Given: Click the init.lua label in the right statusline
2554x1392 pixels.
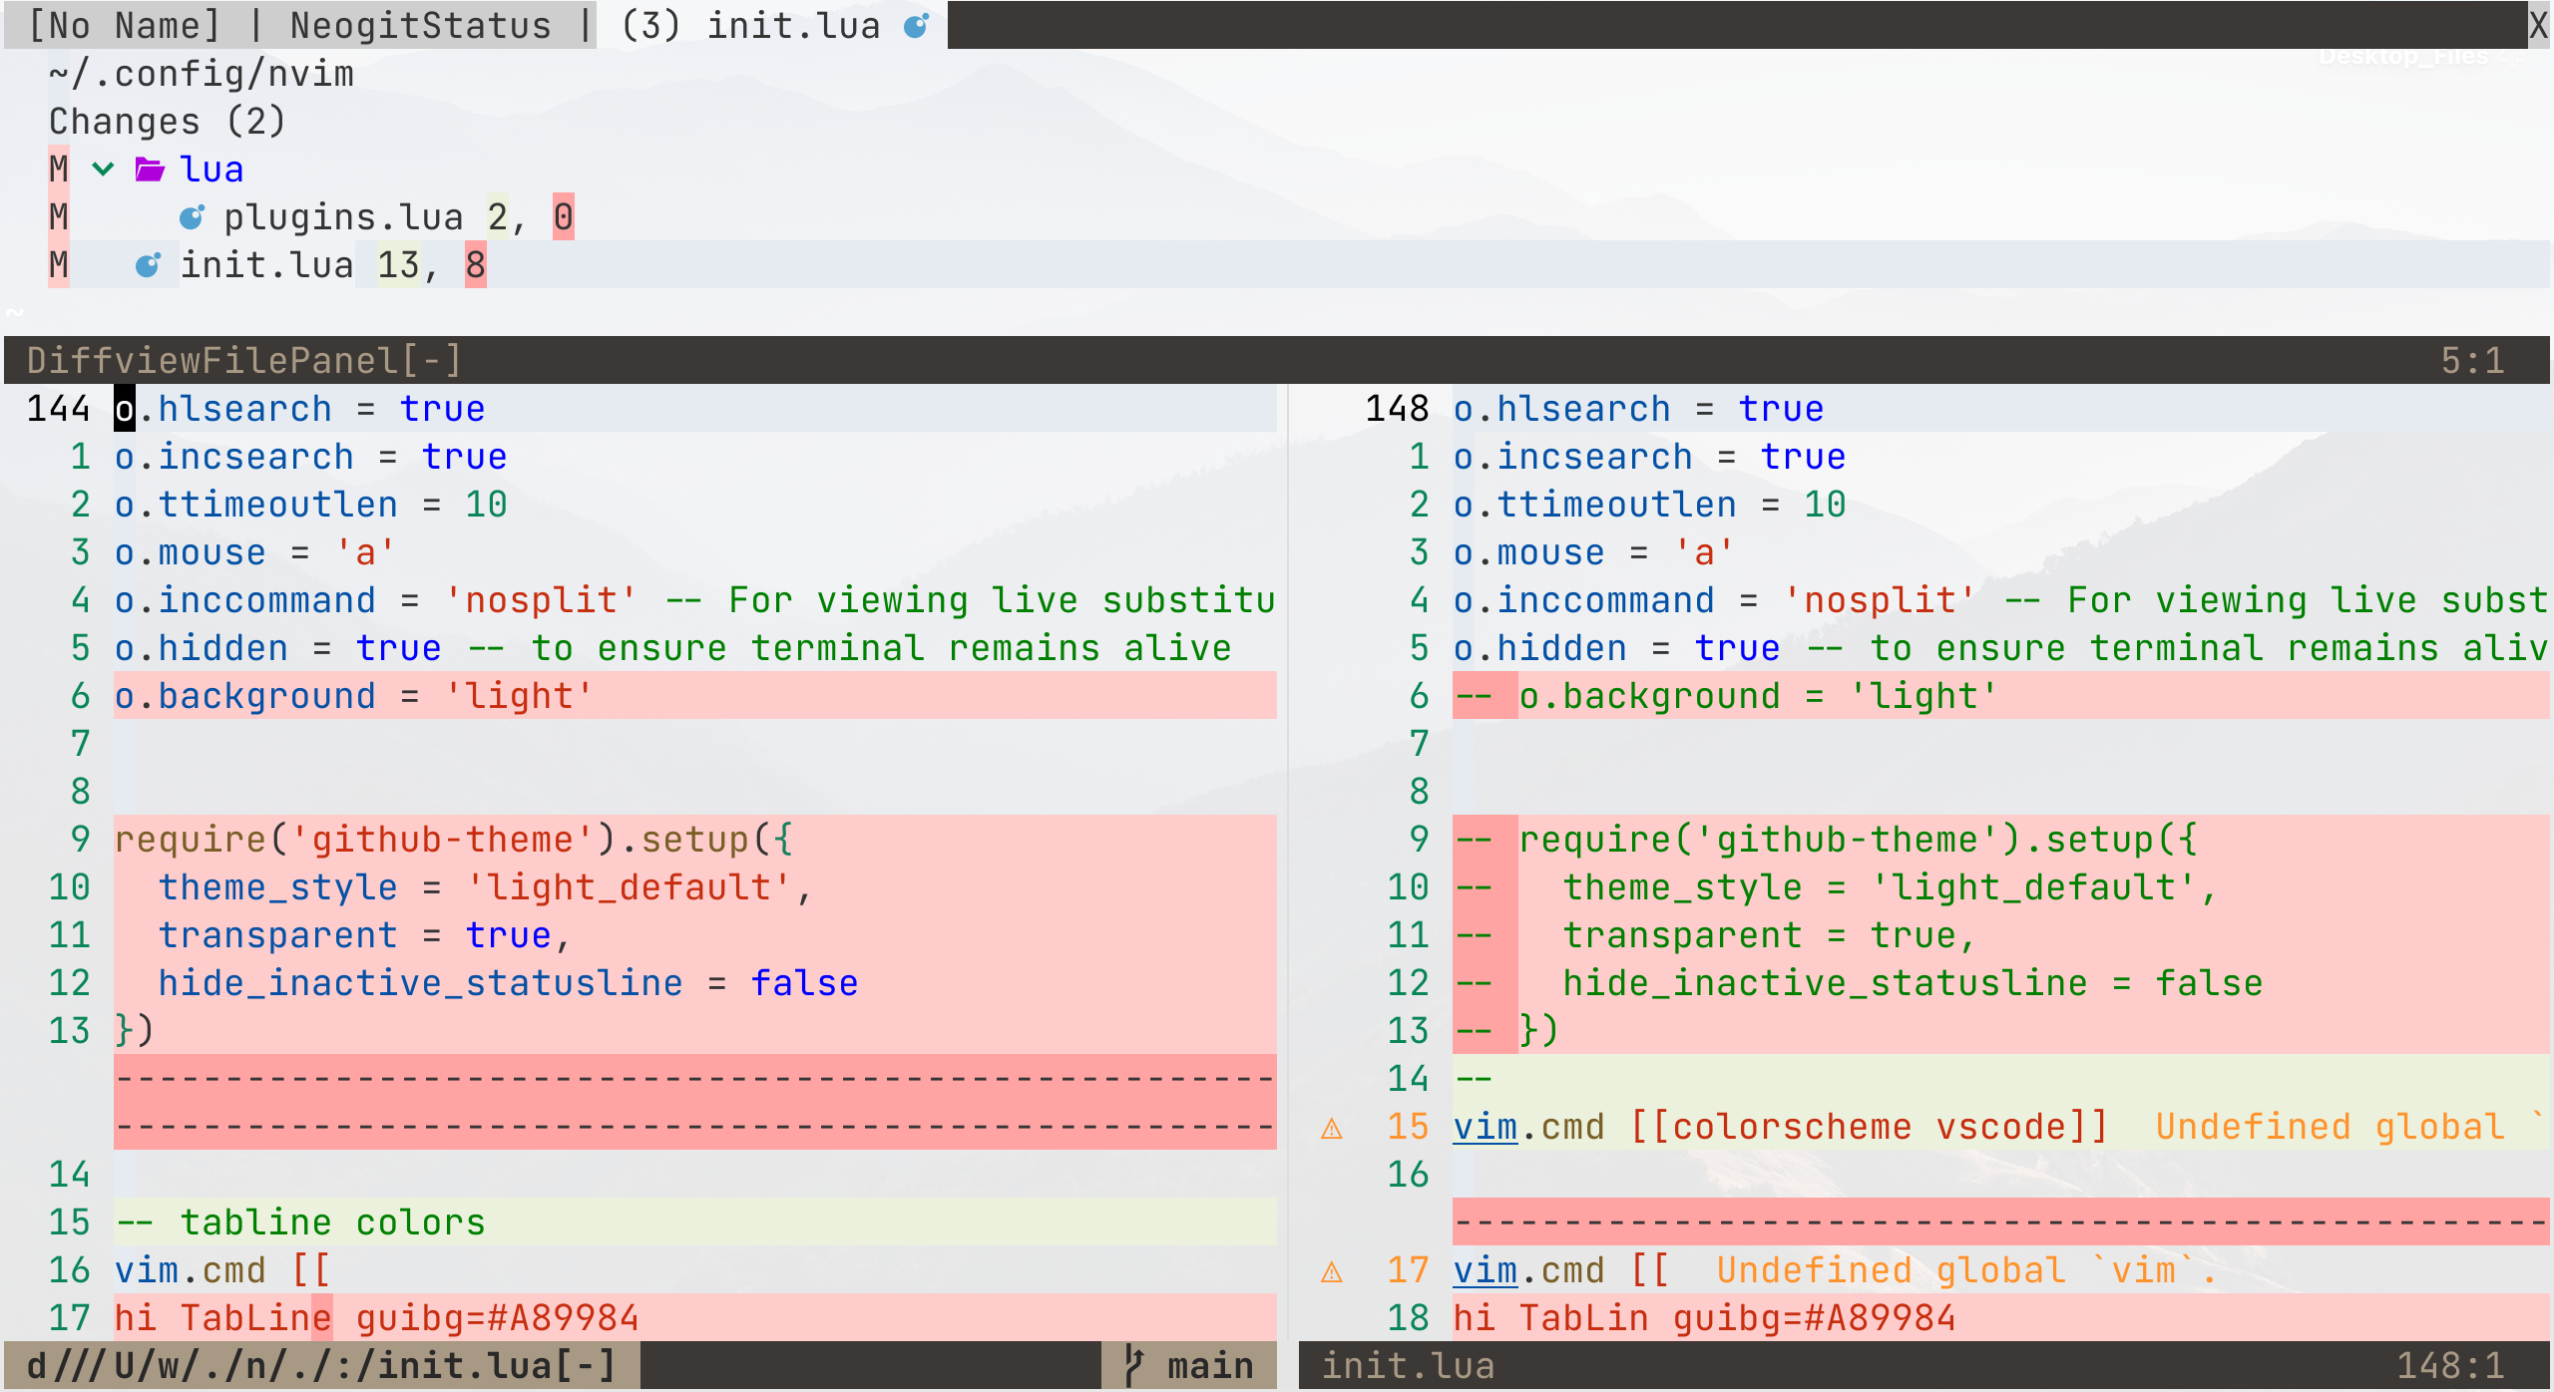Looking at the screenshot, I should click(1409, 1365).
